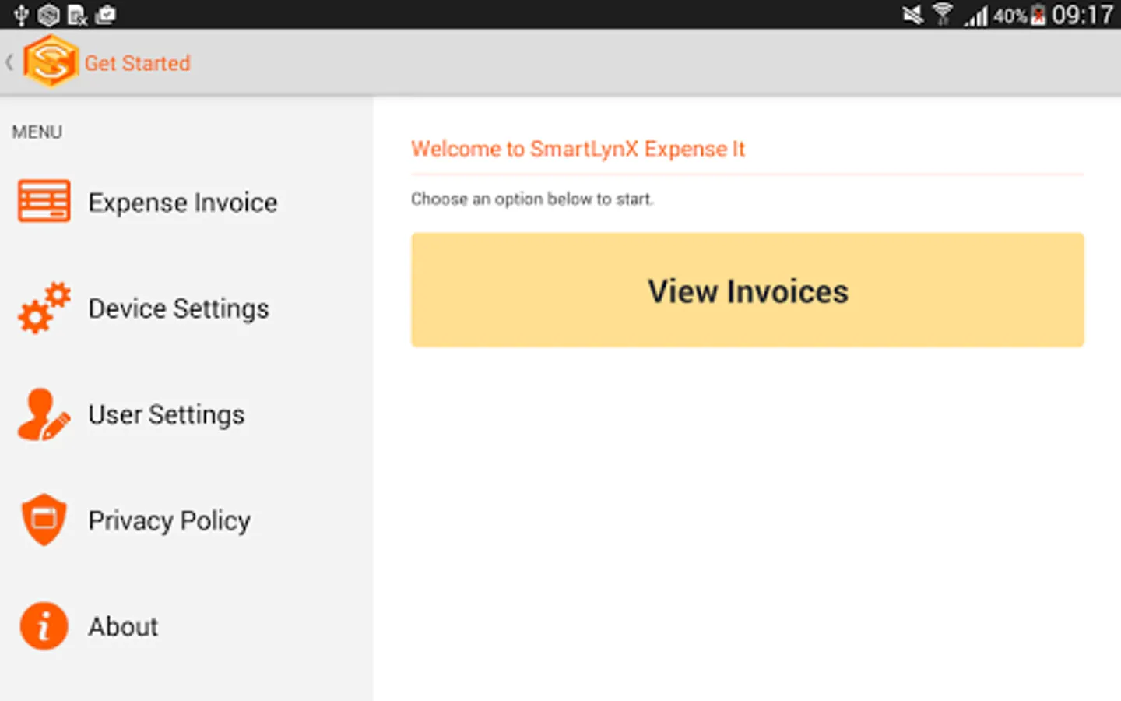The image size is (1121, 701).
Task: Click the Welcome to SmartLynX Expense It heading
Action: coord(578,149)
